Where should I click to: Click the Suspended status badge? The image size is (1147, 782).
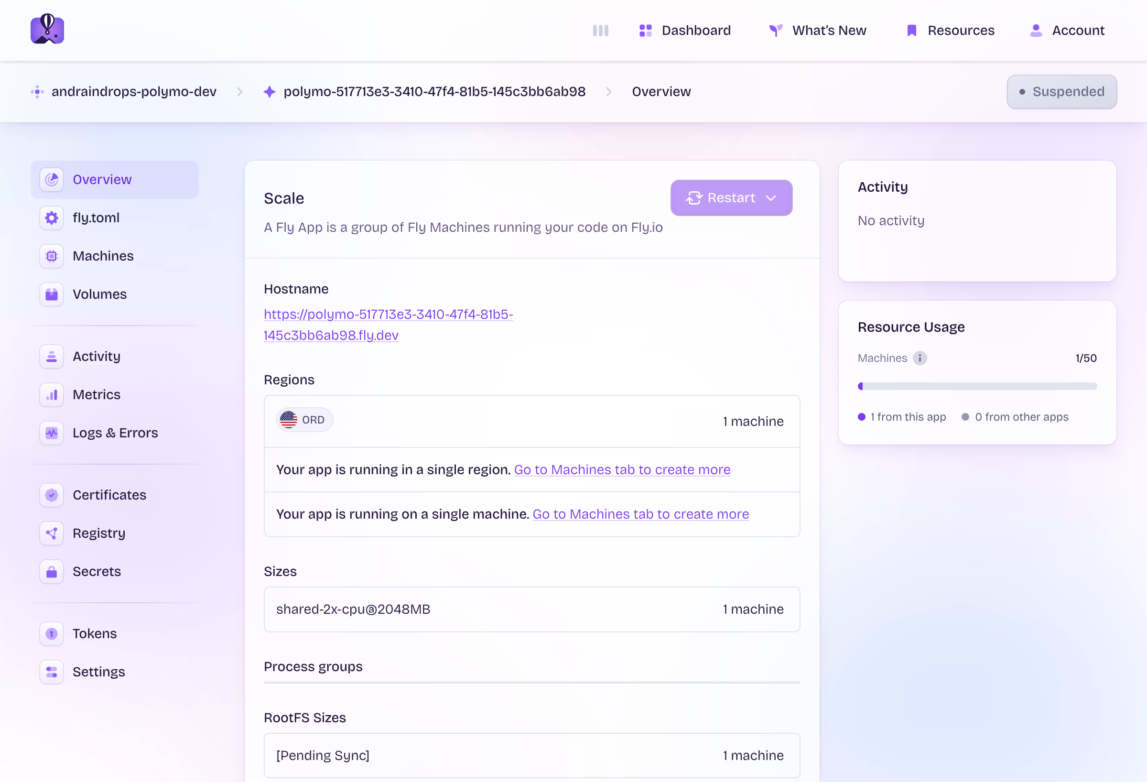[x=1061, y=92]
